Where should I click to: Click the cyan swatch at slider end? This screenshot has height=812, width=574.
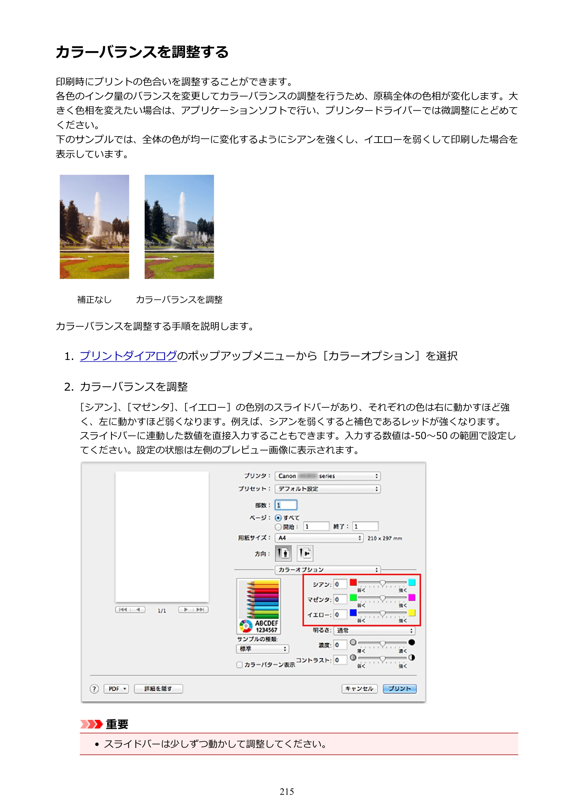412,582
